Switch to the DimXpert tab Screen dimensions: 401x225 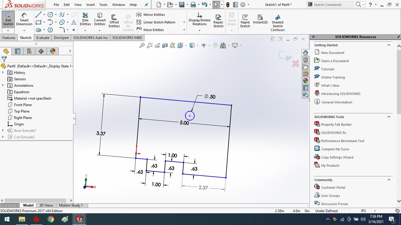(x=61, y=38)
